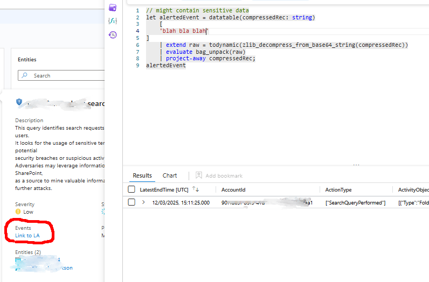Open the Query history clock icon

tap(113, 34)
